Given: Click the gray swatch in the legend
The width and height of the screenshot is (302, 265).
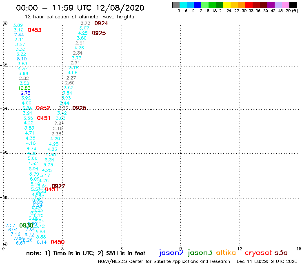Looking at the screenshot, I should (x=176, y=5).
